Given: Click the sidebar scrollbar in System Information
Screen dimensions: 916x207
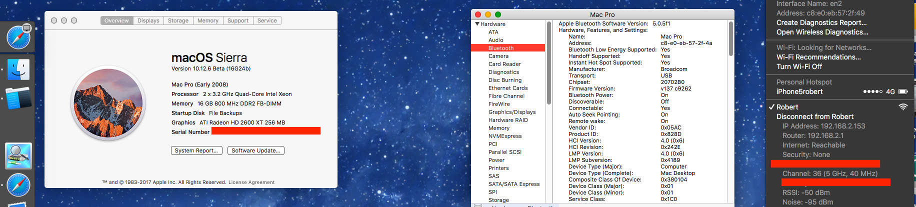Looking at the screenshot, I should (548, 62).
